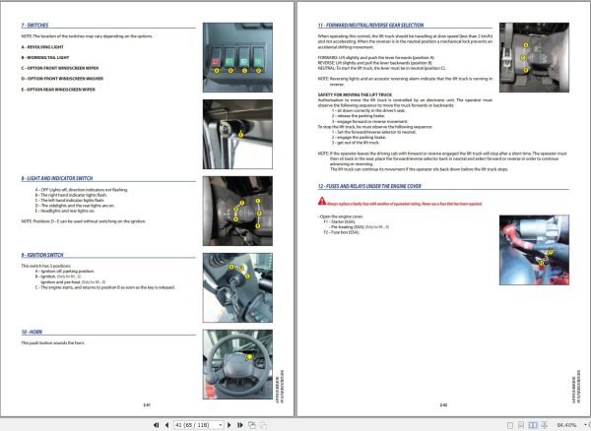The image size is (591, 431).
Task: Click 'E - OPTION REAR WINDSCREEN WIPER' text
Action: [x=58, y=90]
